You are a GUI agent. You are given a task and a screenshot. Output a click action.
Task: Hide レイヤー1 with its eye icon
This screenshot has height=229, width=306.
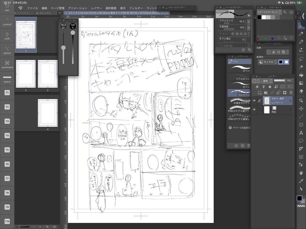click(254, 101)
